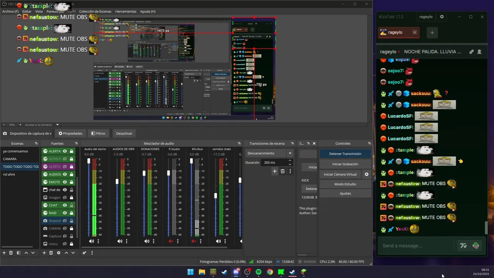494x278 pixels.
Task: Open the Ayuda menu
Action: tap(148, 12)
